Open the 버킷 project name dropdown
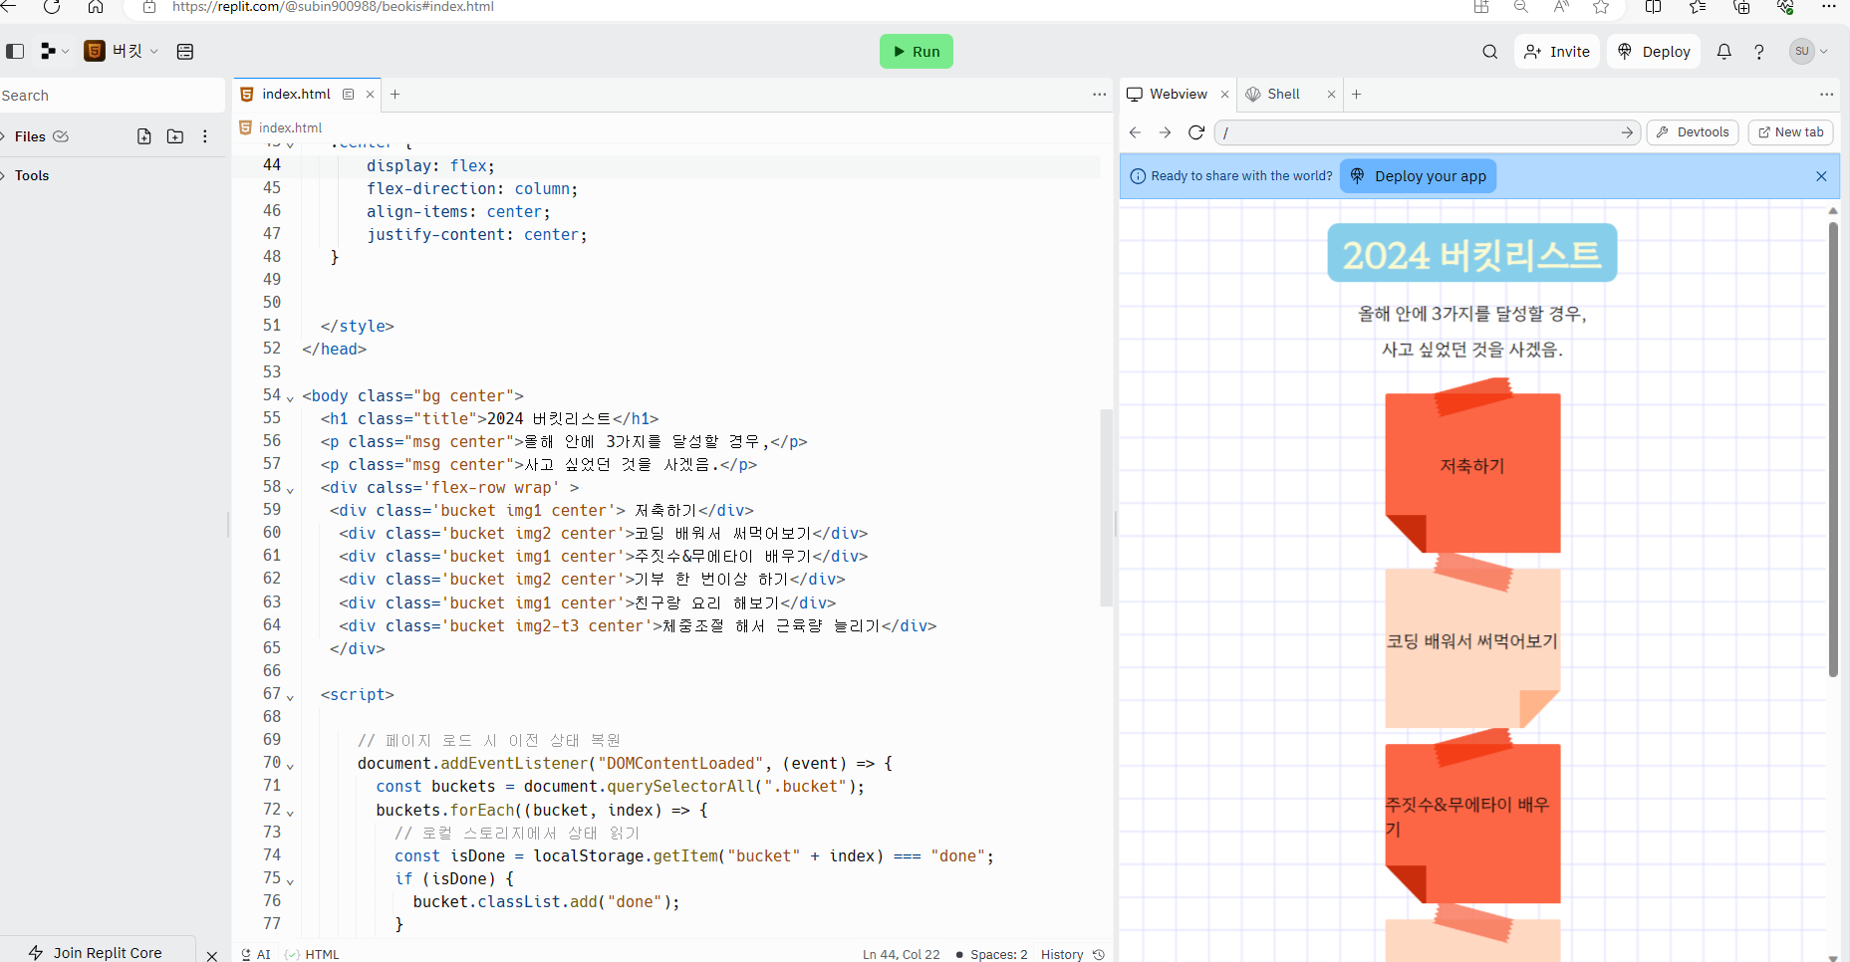Viewport: 1850px width, 962px height. pyautogui.click(x=122, y=51)
